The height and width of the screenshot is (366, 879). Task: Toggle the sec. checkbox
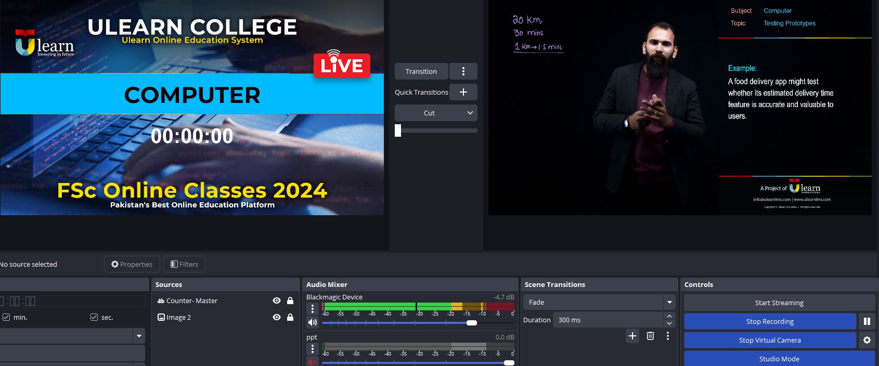(94, 317)
